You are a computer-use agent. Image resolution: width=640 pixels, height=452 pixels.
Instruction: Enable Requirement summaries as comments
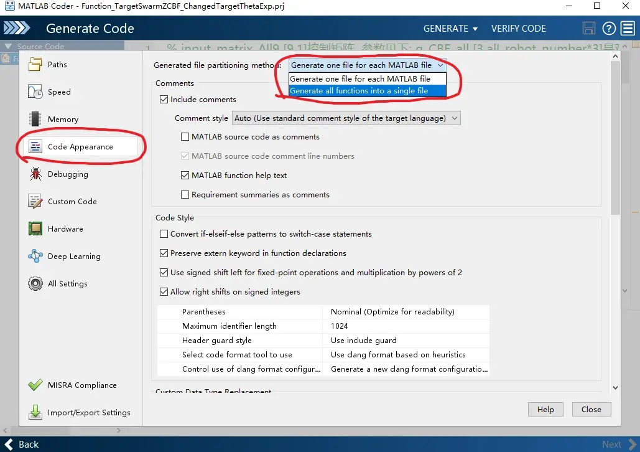tap(185, 194)
